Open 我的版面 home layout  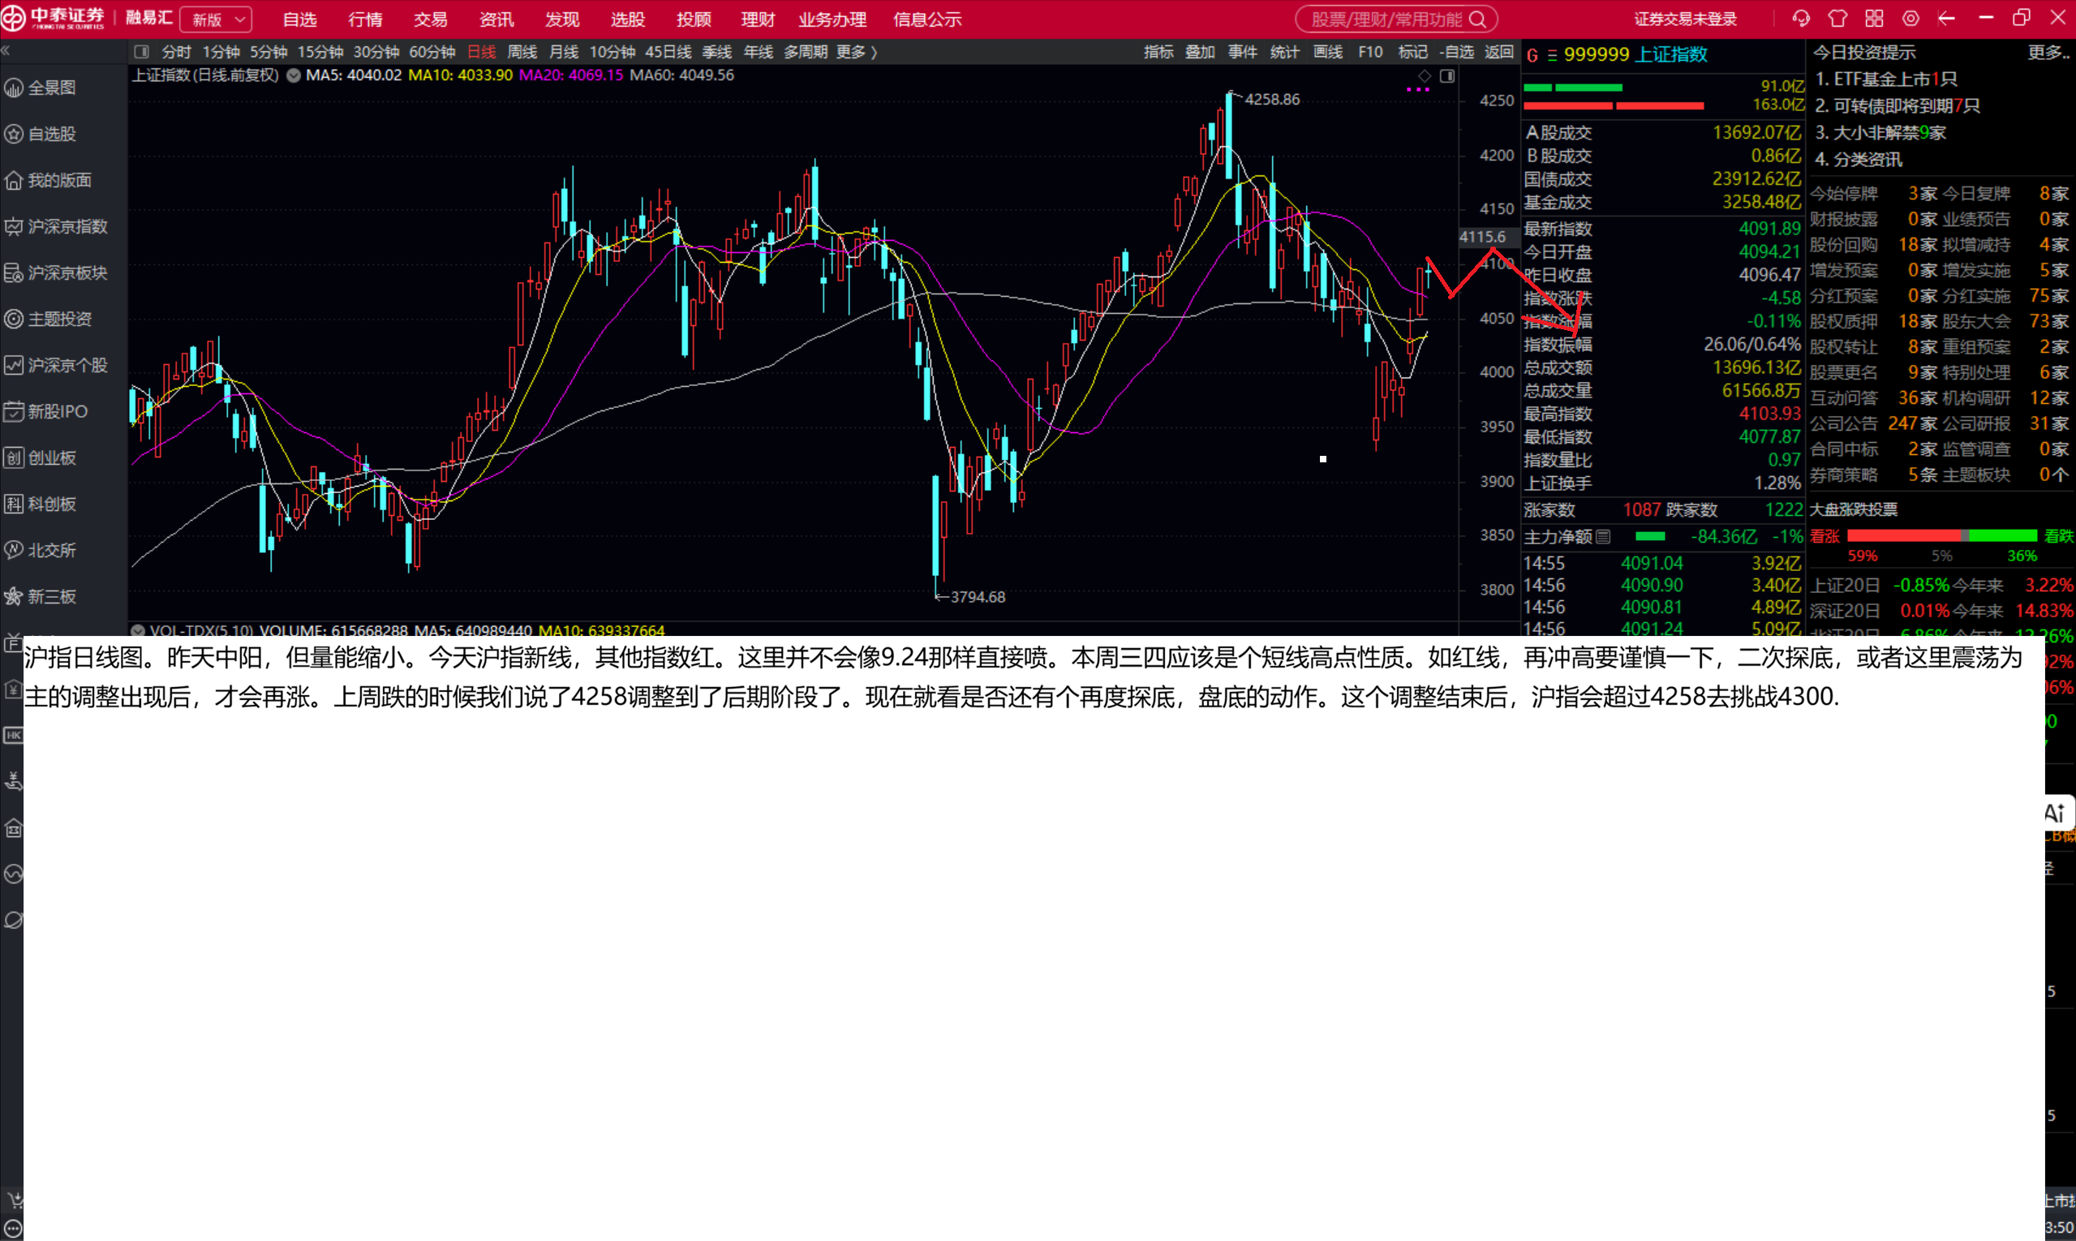tap(49, 180)
